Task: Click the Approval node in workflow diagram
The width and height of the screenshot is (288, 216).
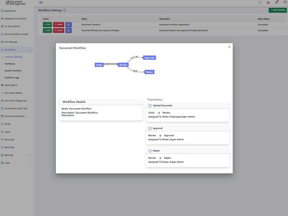Action: [x=149, y=58]
